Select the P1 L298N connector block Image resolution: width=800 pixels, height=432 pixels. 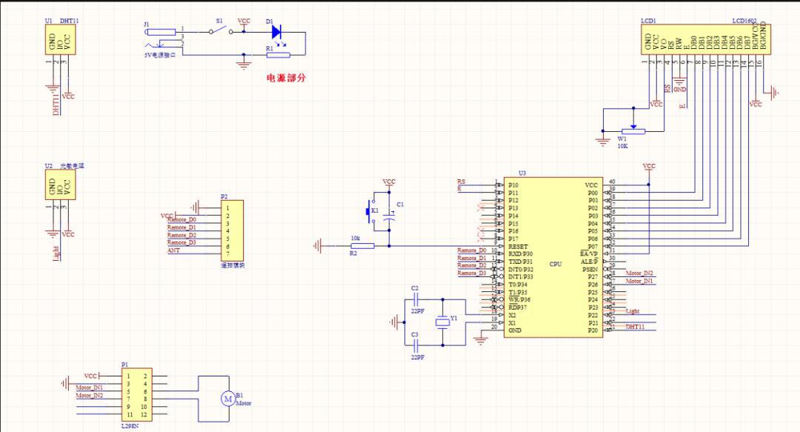click(137, 395)
